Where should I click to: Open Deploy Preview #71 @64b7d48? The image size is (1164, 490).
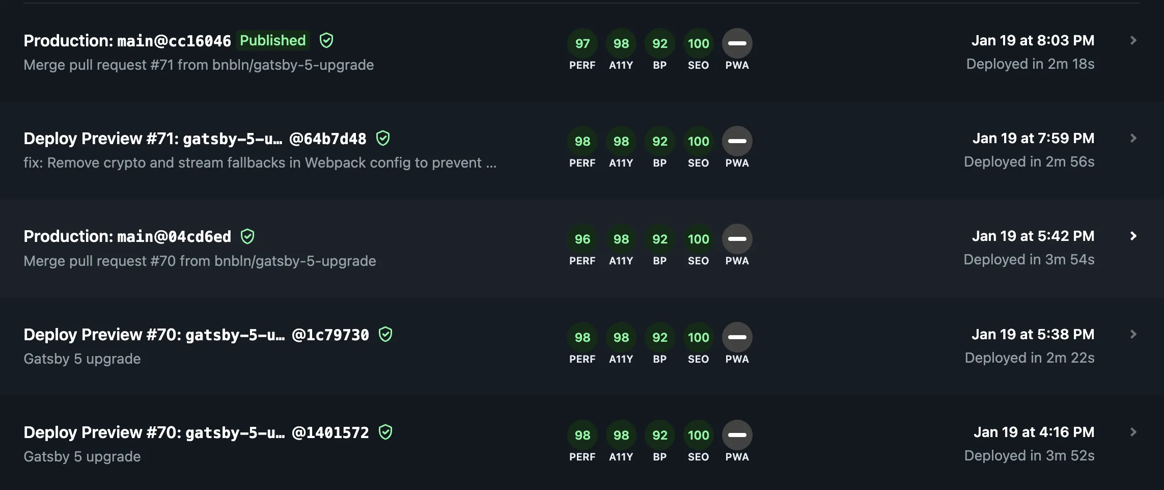(x=195, y=139)
